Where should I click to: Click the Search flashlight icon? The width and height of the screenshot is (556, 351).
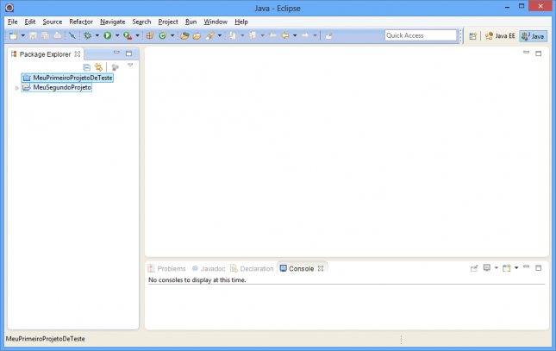coord(210,35)
